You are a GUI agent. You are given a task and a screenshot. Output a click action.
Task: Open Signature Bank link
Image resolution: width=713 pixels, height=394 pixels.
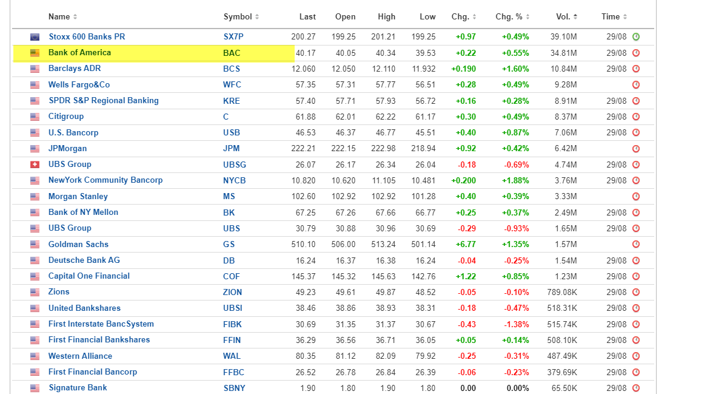(x=78, y=387)
